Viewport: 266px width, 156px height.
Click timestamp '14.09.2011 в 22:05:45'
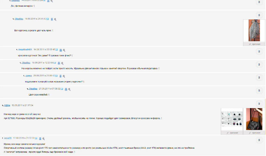point(44,50)
